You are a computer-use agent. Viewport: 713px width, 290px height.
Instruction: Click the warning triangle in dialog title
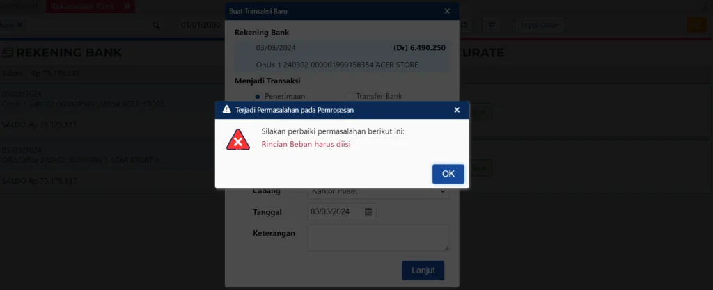point(226,109)
